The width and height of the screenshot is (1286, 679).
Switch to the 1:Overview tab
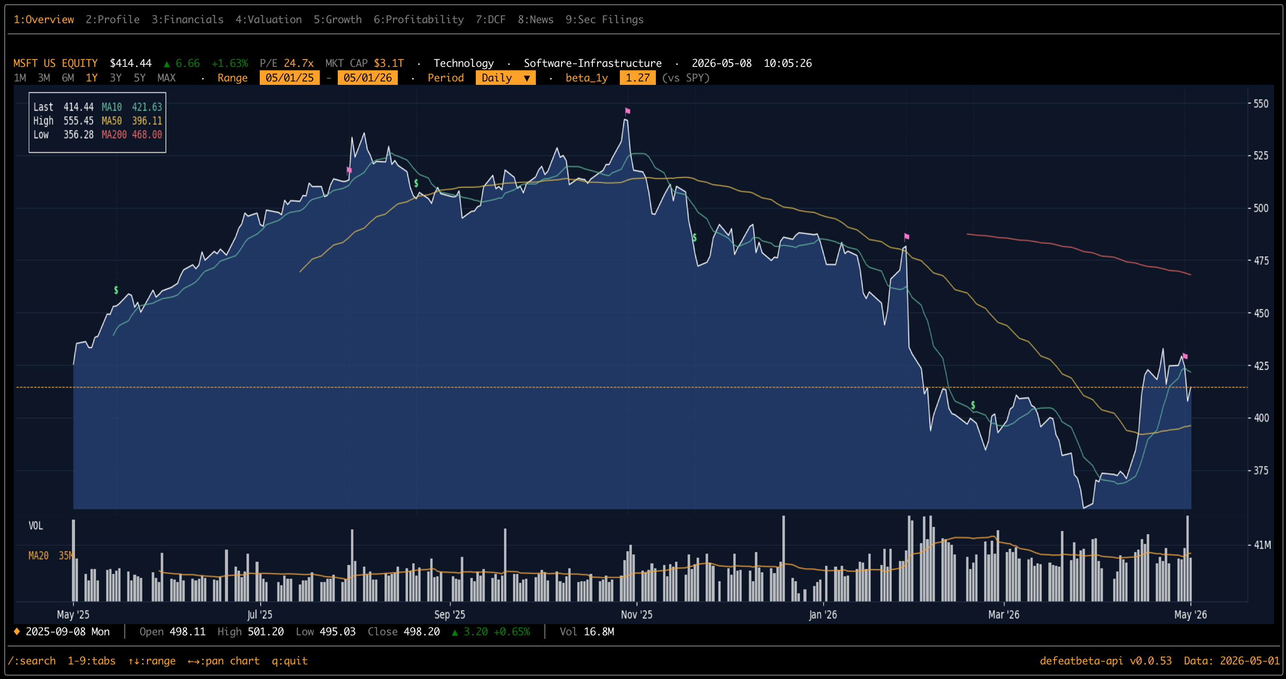click(x=43, y=19)
